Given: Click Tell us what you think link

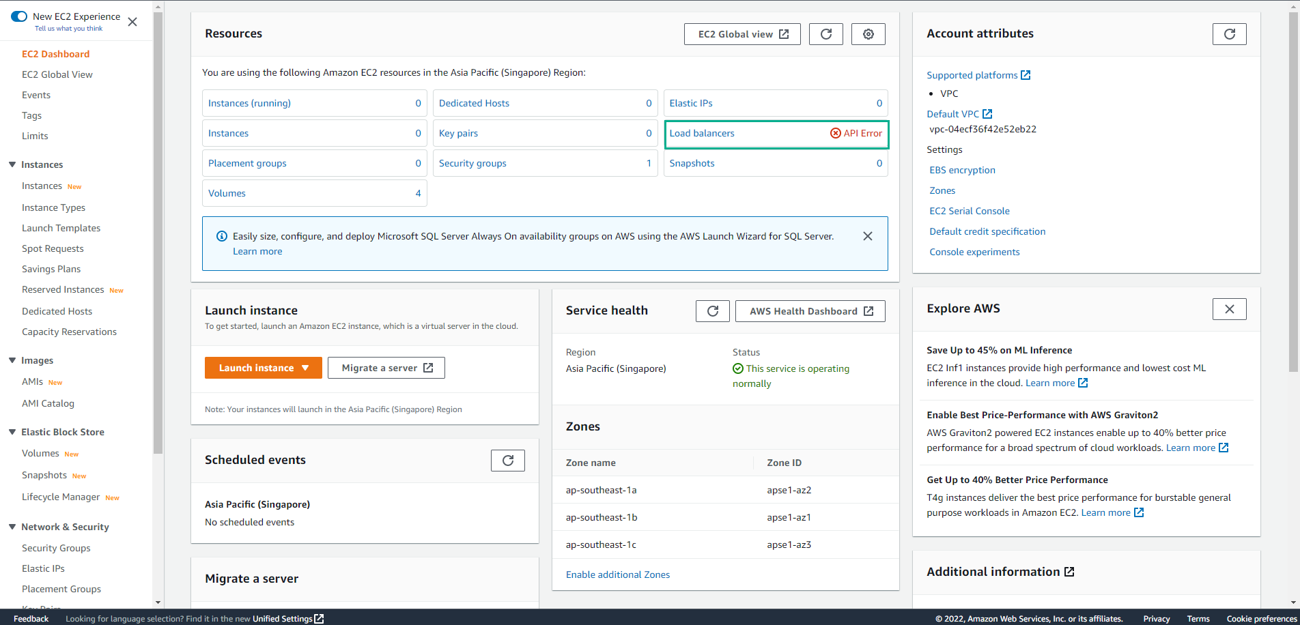Looking at the screenshot, I should [68, 29].
